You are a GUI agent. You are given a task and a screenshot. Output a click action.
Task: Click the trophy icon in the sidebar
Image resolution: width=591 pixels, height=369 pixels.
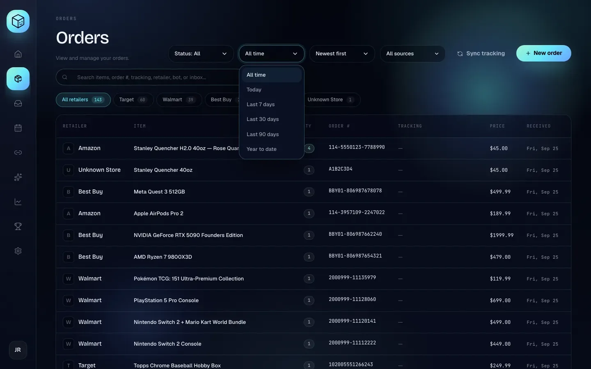coord(18,226)
